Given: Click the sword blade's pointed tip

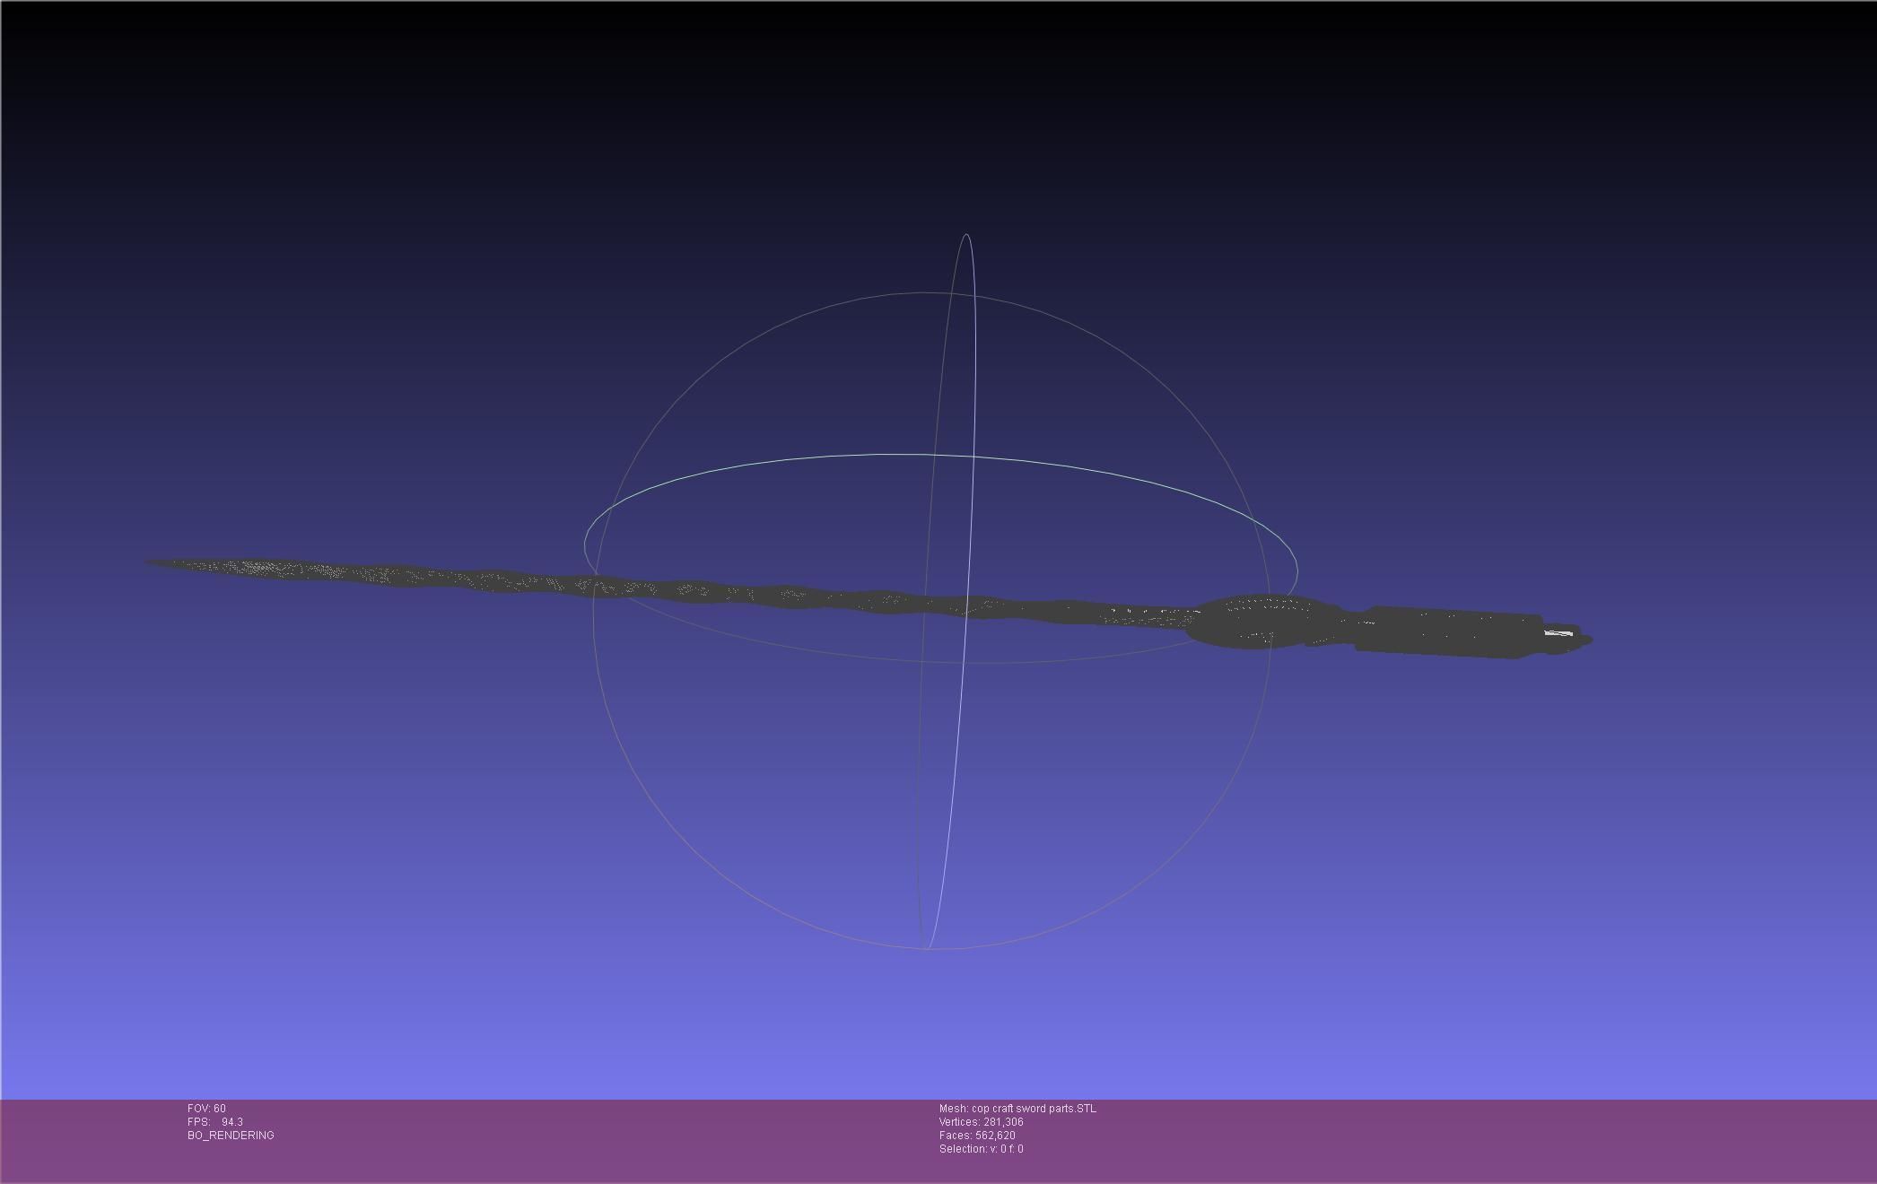Looking at the screenshot, I should pyautogui.click(x=153, y=563).
